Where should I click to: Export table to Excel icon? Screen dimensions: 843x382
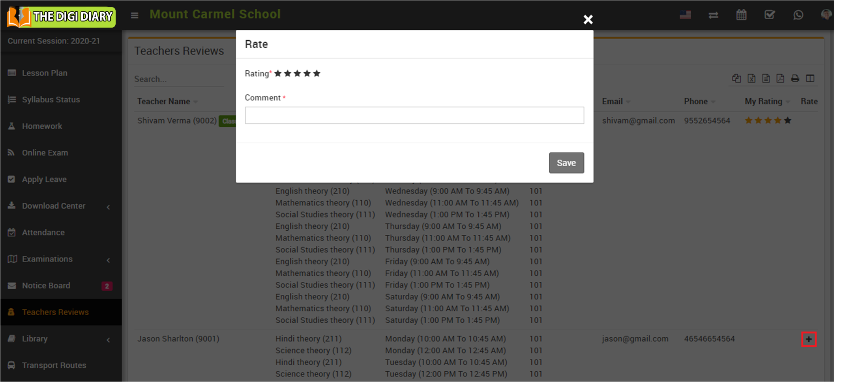pyautogui.click(x=751, y=79)
